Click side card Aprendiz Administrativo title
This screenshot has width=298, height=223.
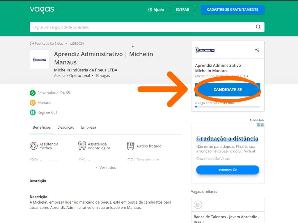pos(219,68)
